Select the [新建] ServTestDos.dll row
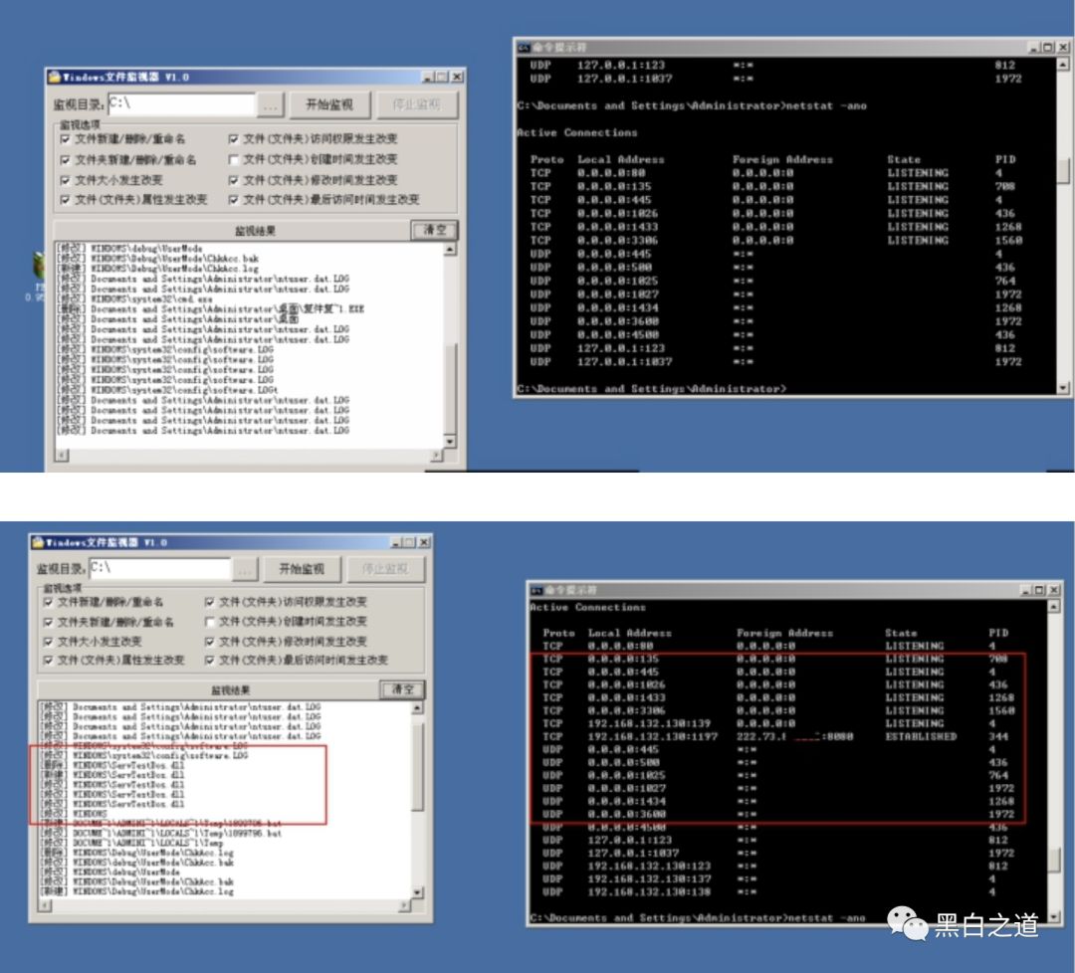Viewport: 1075px width, 973px height. [112, 775]
